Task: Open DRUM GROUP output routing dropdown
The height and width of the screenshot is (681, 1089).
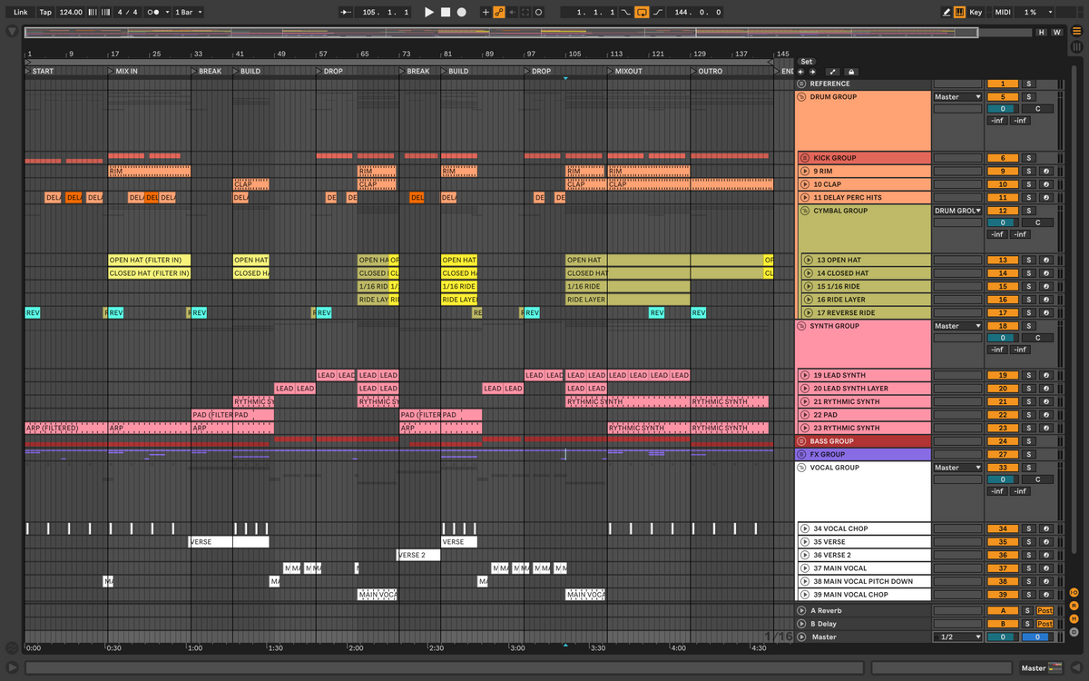Action: pos(957,97)
